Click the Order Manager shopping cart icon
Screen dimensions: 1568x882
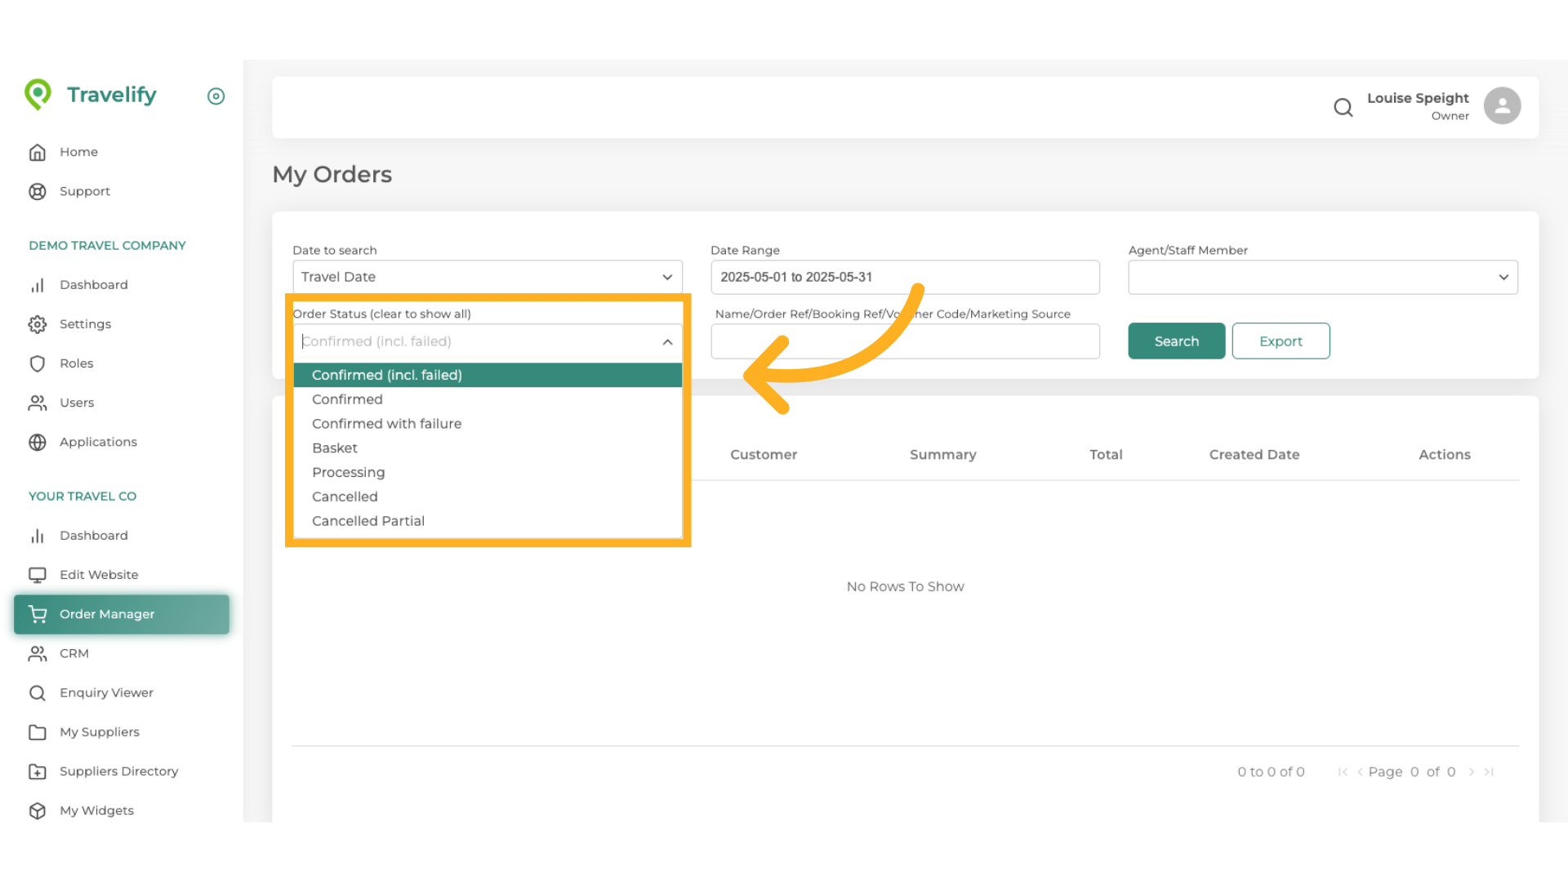coord(38,614)
